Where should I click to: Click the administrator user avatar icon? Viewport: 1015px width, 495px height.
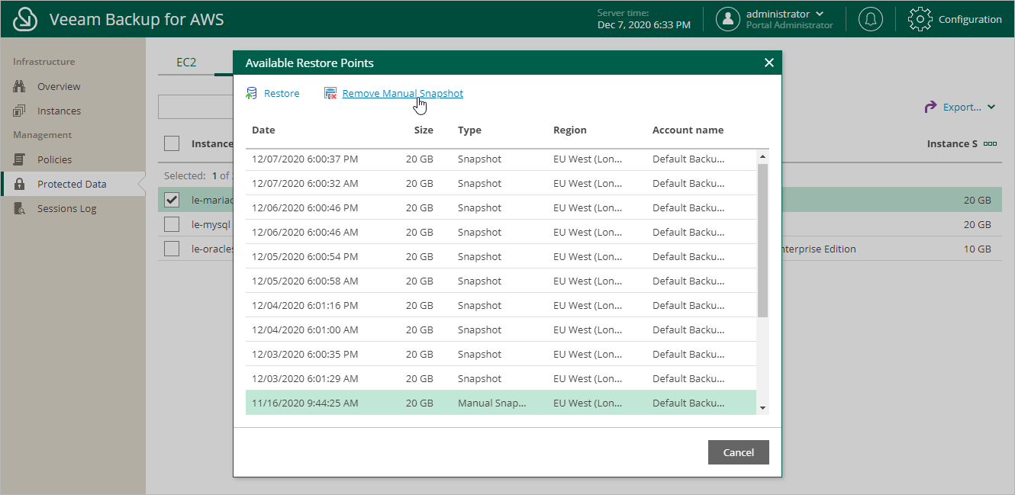(x=728, y=19)
